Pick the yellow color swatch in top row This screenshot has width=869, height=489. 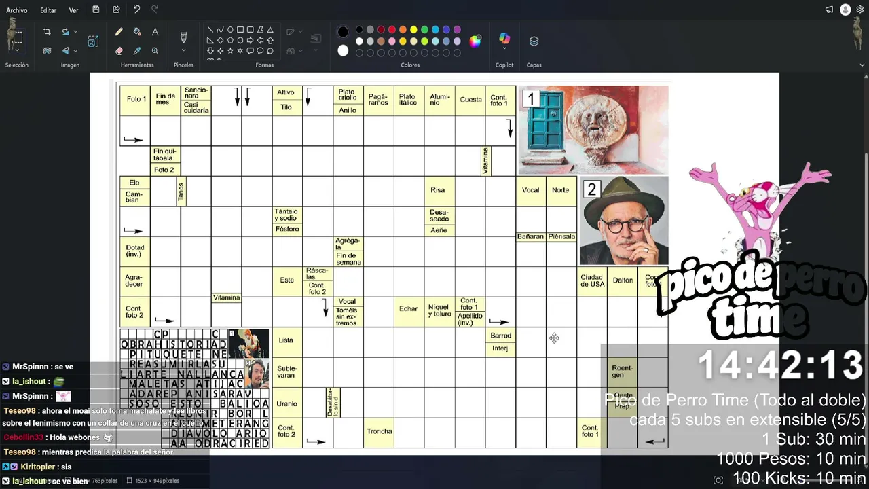click(x=413, y=30)
